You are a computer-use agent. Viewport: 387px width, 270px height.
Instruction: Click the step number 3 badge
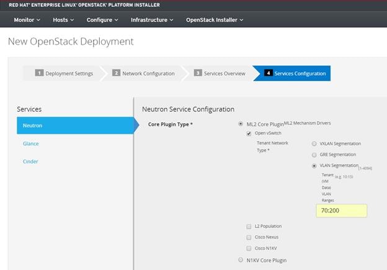(198, 73)
